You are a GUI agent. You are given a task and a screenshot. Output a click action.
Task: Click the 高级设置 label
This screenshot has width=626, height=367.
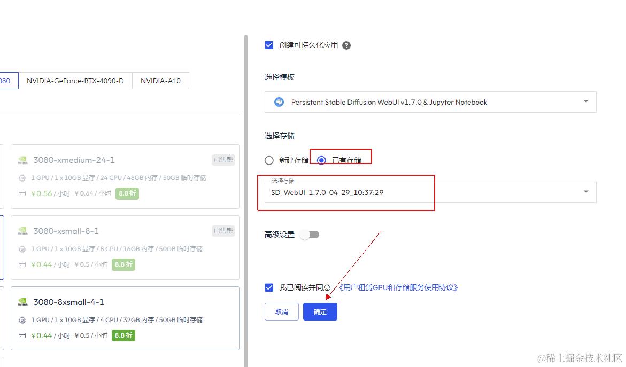[x=279, y=235]
